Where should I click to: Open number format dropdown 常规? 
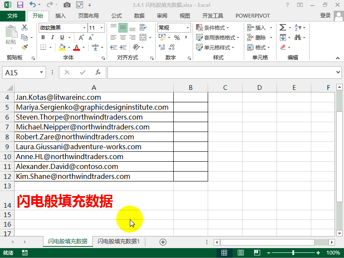point(187,28)
